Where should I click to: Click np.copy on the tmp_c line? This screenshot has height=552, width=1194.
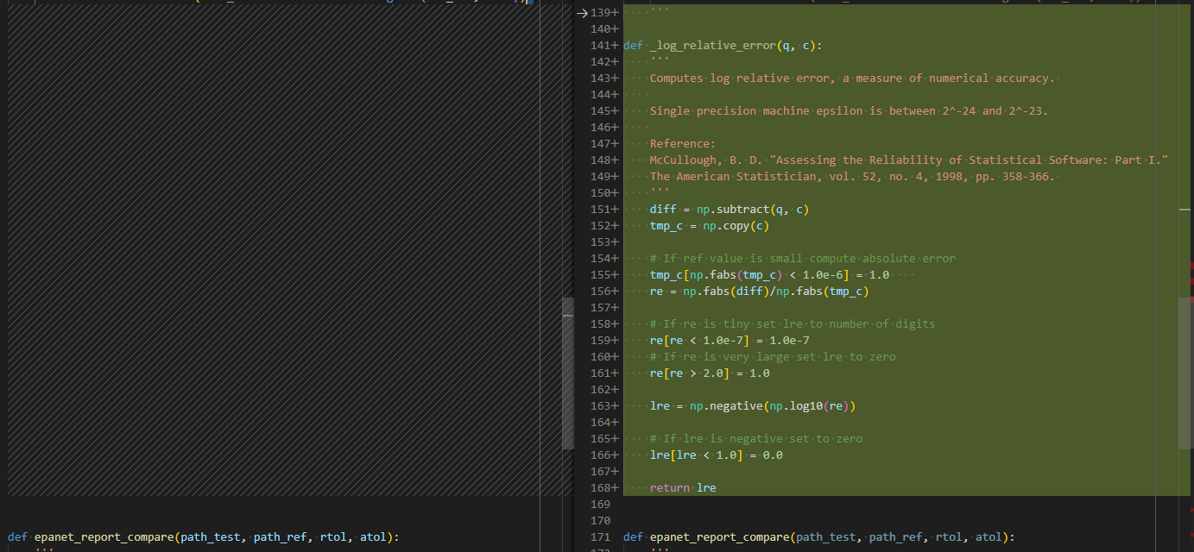[725, 226]
